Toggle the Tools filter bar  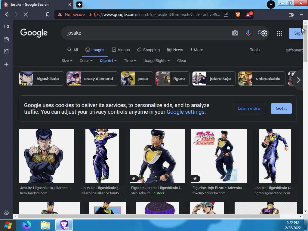(x=255, y=50)
